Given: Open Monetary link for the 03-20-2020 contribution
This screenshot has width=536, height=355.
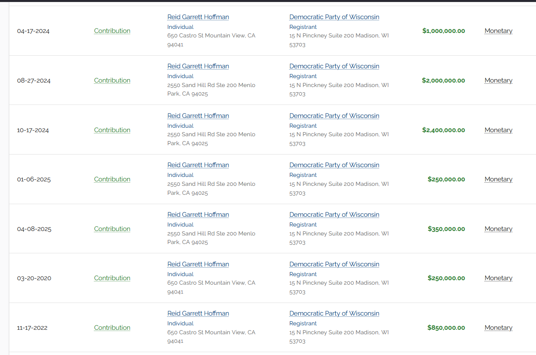Looking at the screenshot, I should tap(498, 278).
